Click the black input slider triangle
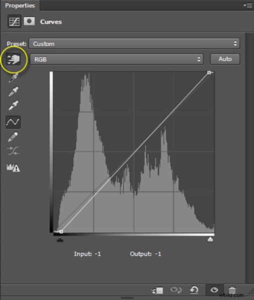Viewport: 254px width, 300px height. tap(60, 239)
